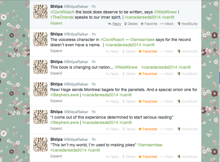Visit @iamsambee mention in the jokes tweet
Screen dimensions: 220x162
(150, 145)
